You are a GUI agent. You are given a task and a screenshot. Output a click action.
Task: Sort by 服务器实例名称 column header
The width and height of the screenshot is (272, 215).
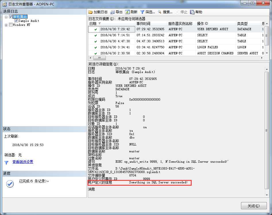[181, 24]
